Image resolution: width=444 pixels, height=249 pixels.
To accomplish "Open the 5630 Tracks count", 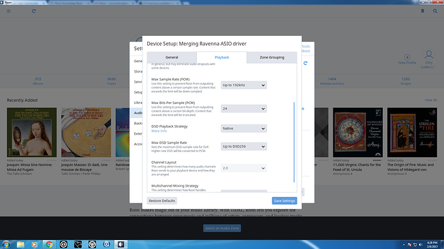I will [x=111, y=81].
